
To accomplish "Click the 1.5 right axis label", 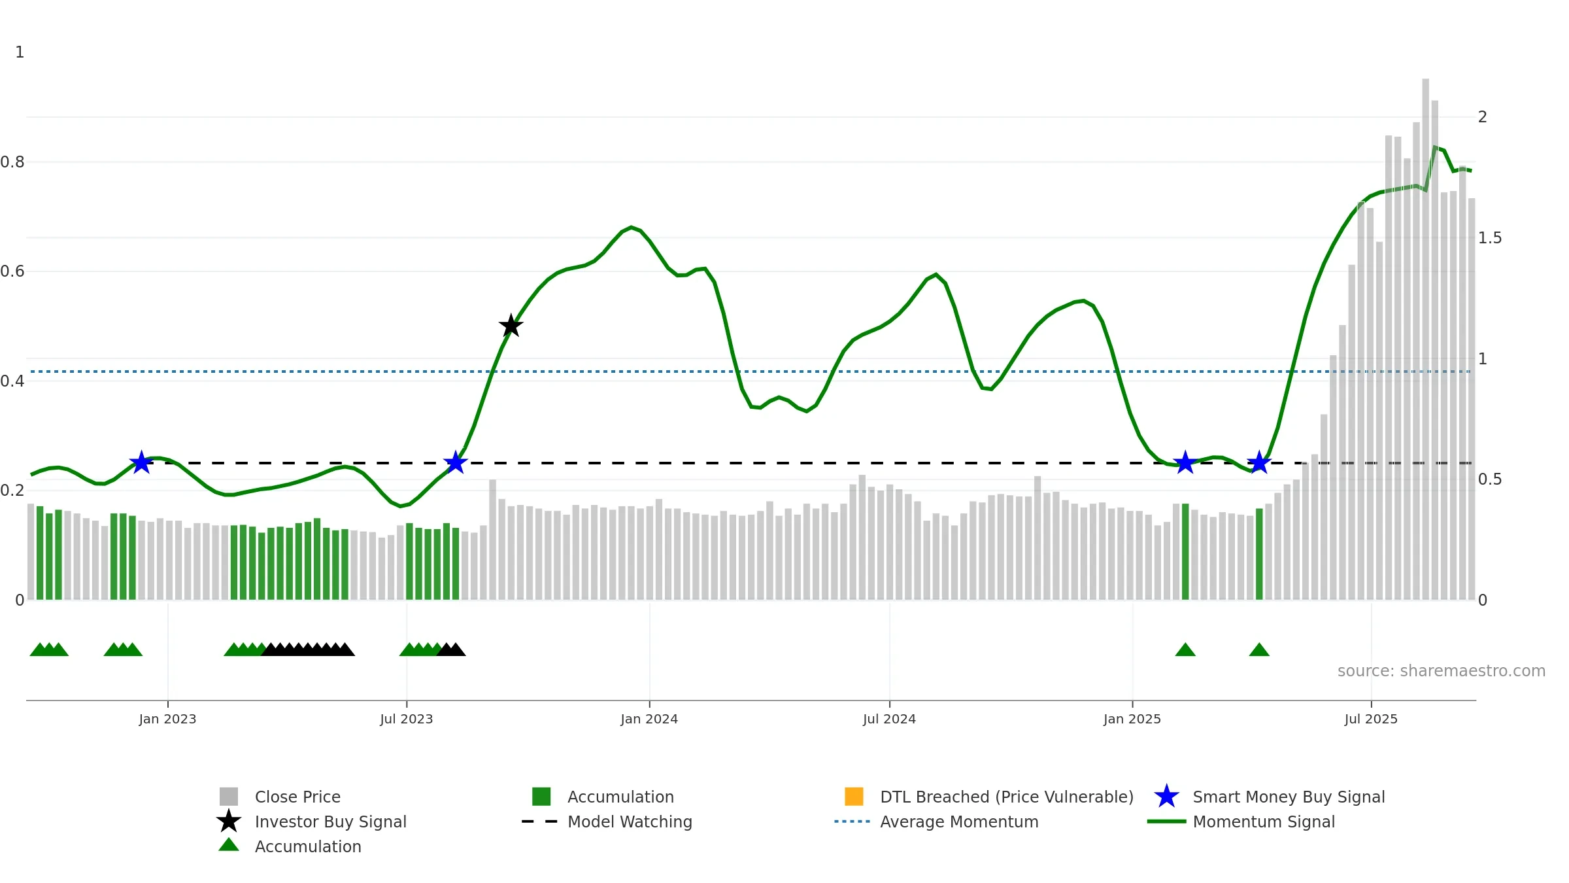I will [1490, 238].
